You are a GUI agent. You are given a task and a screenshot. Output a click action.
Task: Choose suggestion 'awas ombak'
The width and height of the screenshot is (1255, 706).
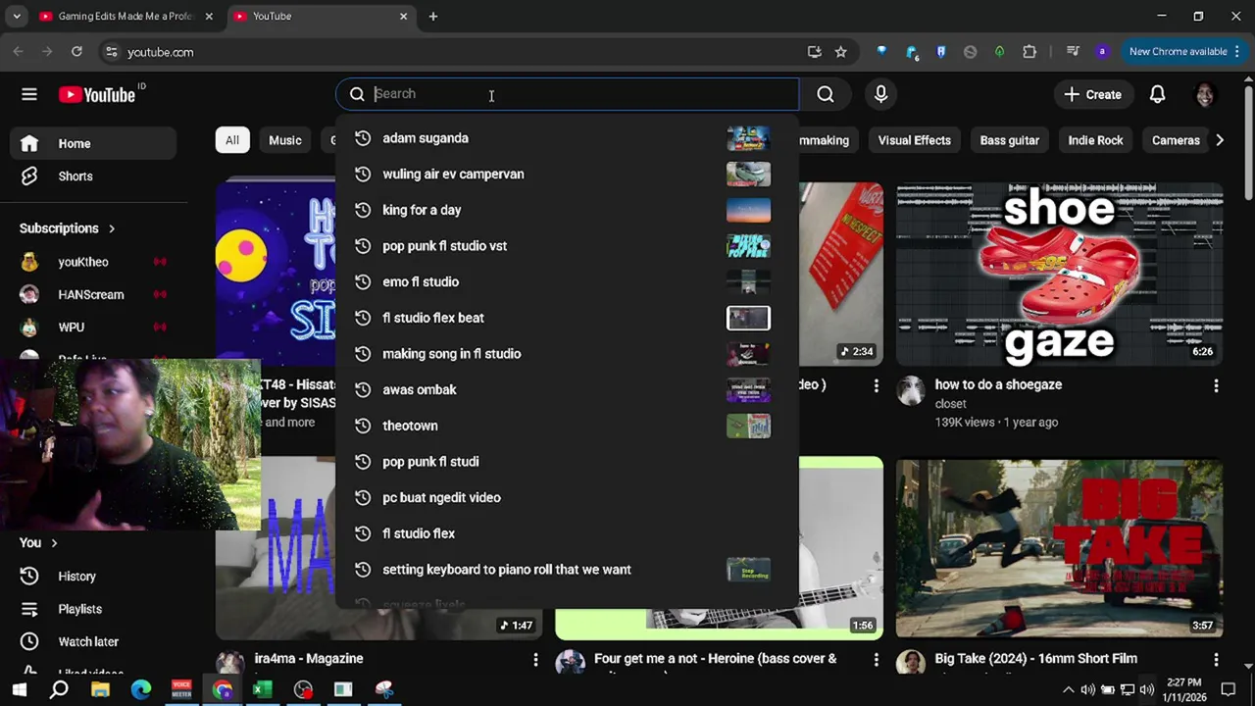click(x=567, y=390)
